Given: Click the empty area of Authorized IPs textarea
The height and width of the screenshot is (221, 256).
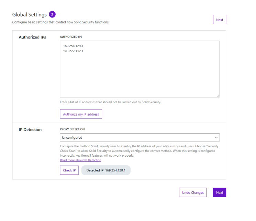Looking at the screenshot, I should [140, 75].
